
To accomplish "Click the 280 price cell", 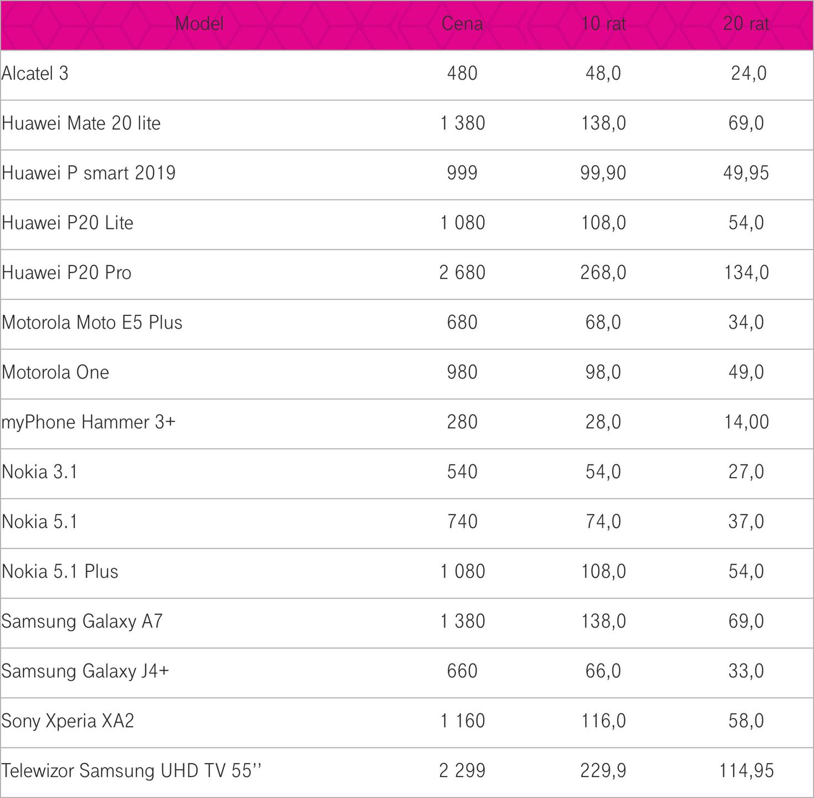I will (462, 422).
